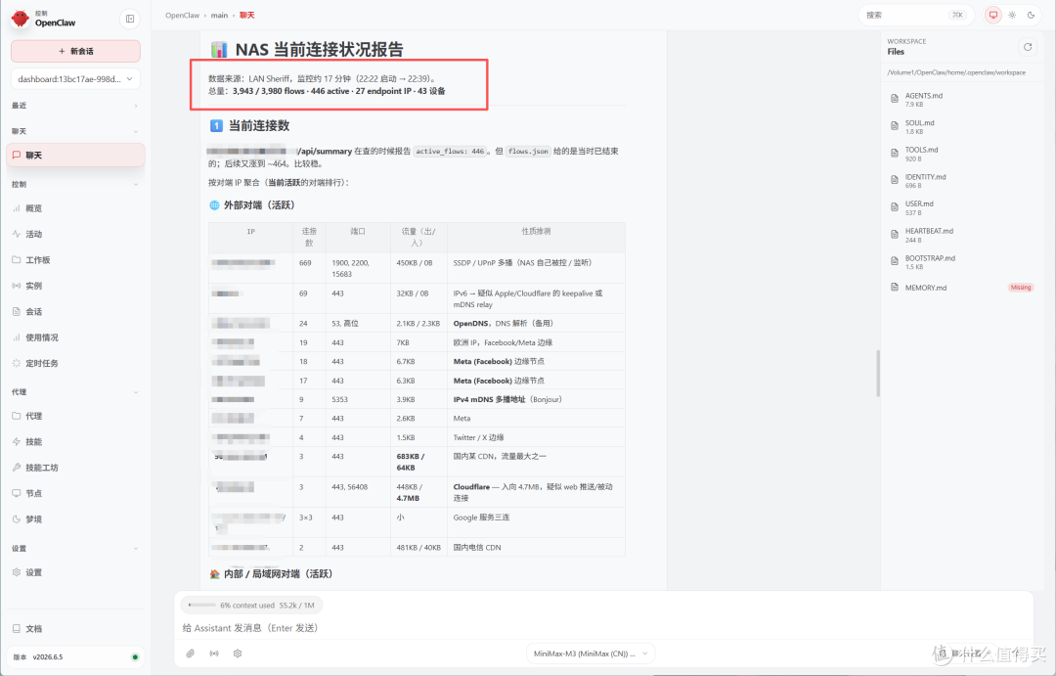Click the voice broadcast icon in composer
1056x676 pixels.
click(x=214, y=653)
